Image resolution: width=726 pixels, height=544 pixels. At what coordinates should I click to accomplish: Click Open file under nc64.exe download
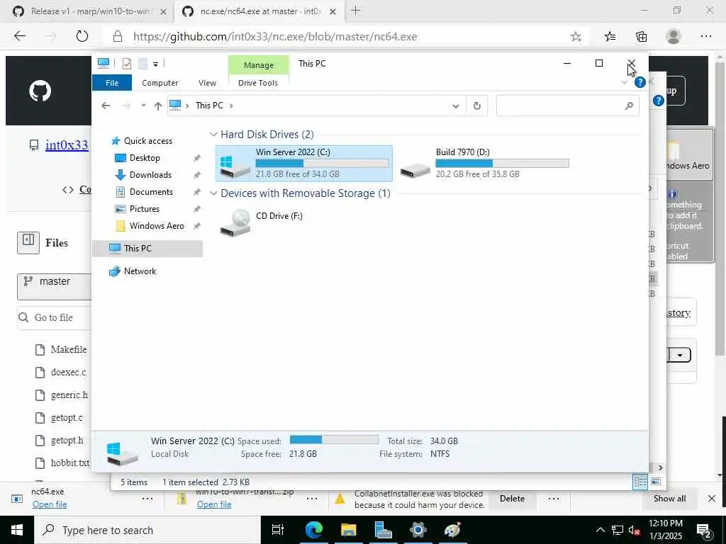pos(50,504)
